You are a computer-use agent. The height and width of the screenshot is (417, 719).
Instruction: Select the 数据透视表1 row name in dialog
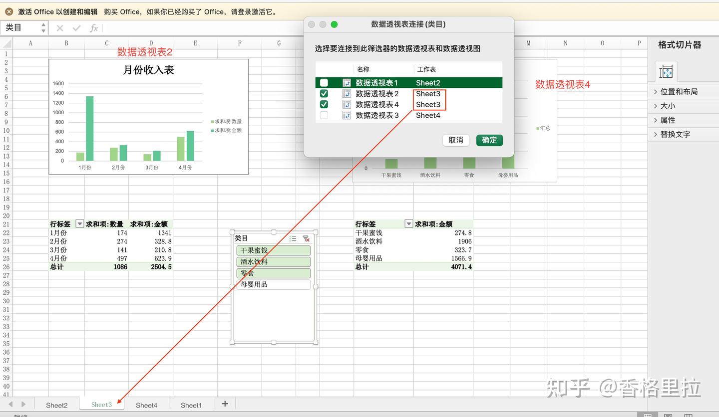pyautogui.click(x=377, y=83)
